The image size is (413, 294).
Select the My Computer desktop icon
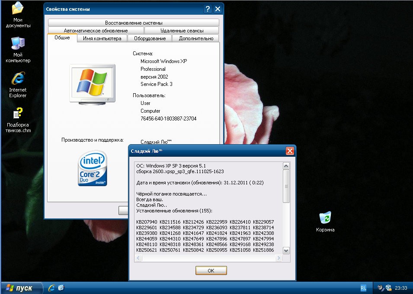pos(18,50)
